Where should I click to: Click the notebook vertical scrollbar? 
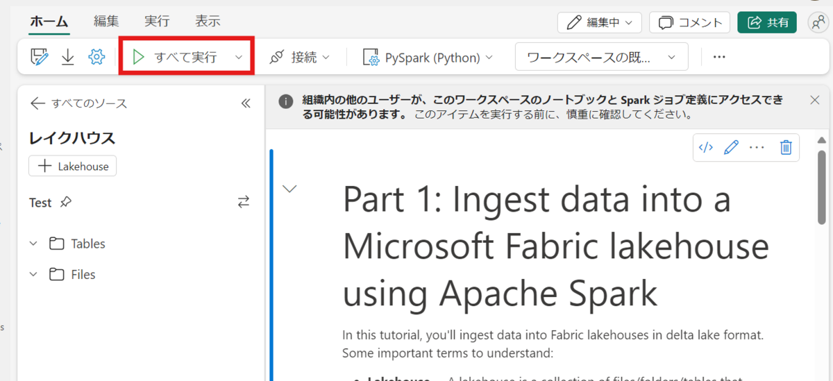822,187
